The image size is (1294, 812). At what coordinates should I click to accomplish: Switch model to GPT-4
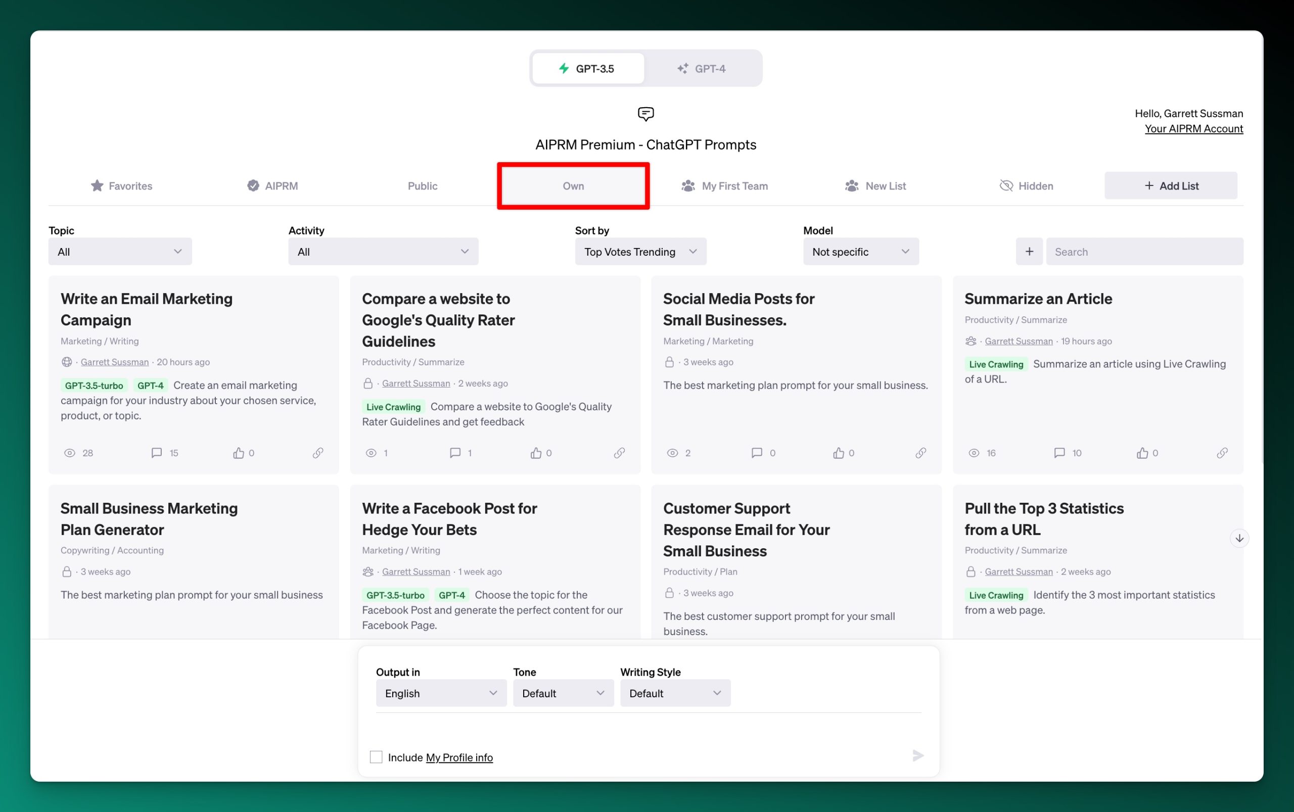click(702, 68)
